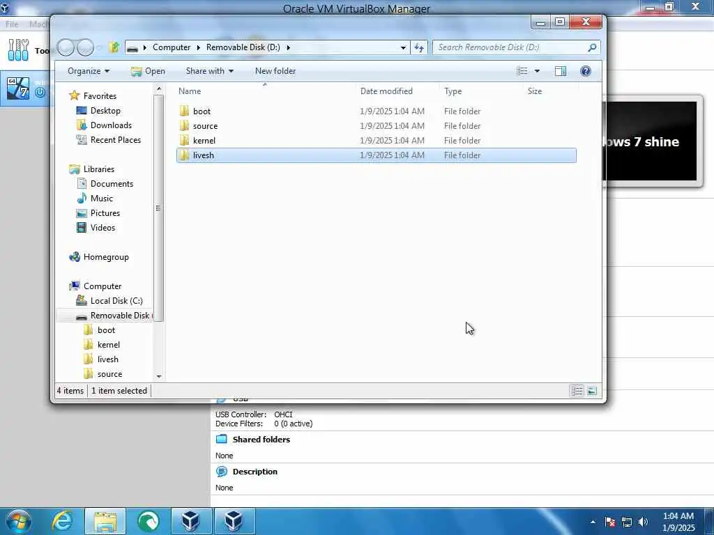Open File menu in VirtualBox Manager
The width and height of the screenshot is (714, 535).
[x=12, y=24]
